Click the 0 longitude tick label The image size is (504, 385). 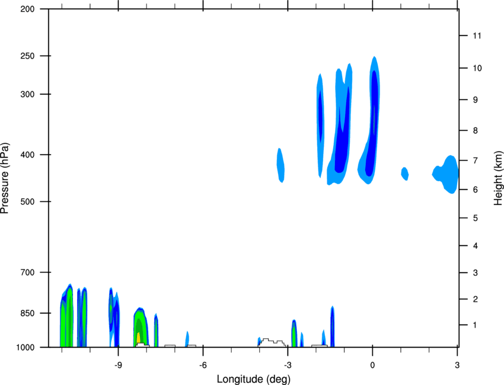(x=372, y=365)
